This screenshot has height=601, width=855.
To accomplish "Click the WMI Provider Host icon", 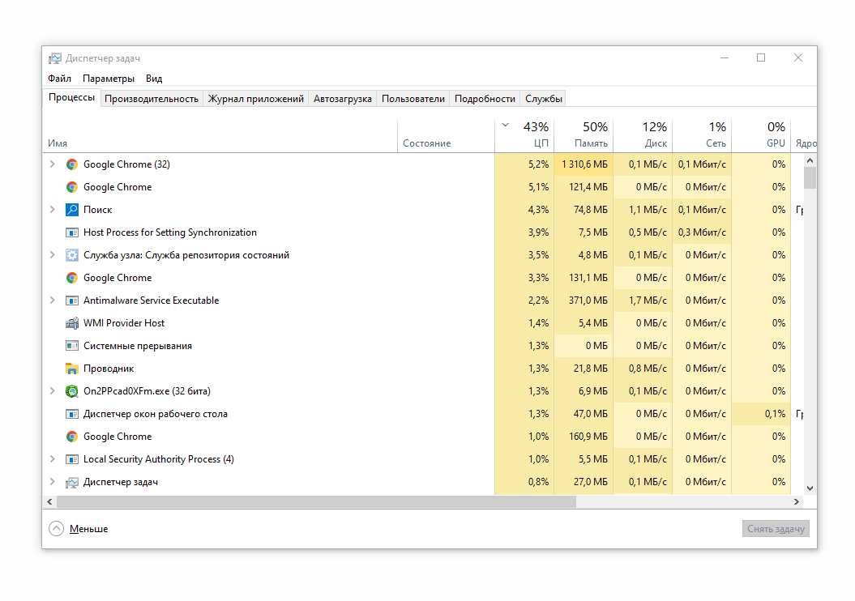I will coord(72,323).
